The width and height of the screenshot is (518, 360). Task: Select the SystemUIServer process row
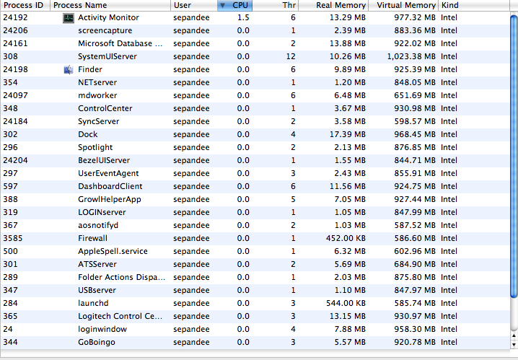(255, 57)
